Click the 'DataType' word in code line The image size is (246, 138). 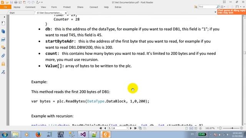click(x=96, y=101)
